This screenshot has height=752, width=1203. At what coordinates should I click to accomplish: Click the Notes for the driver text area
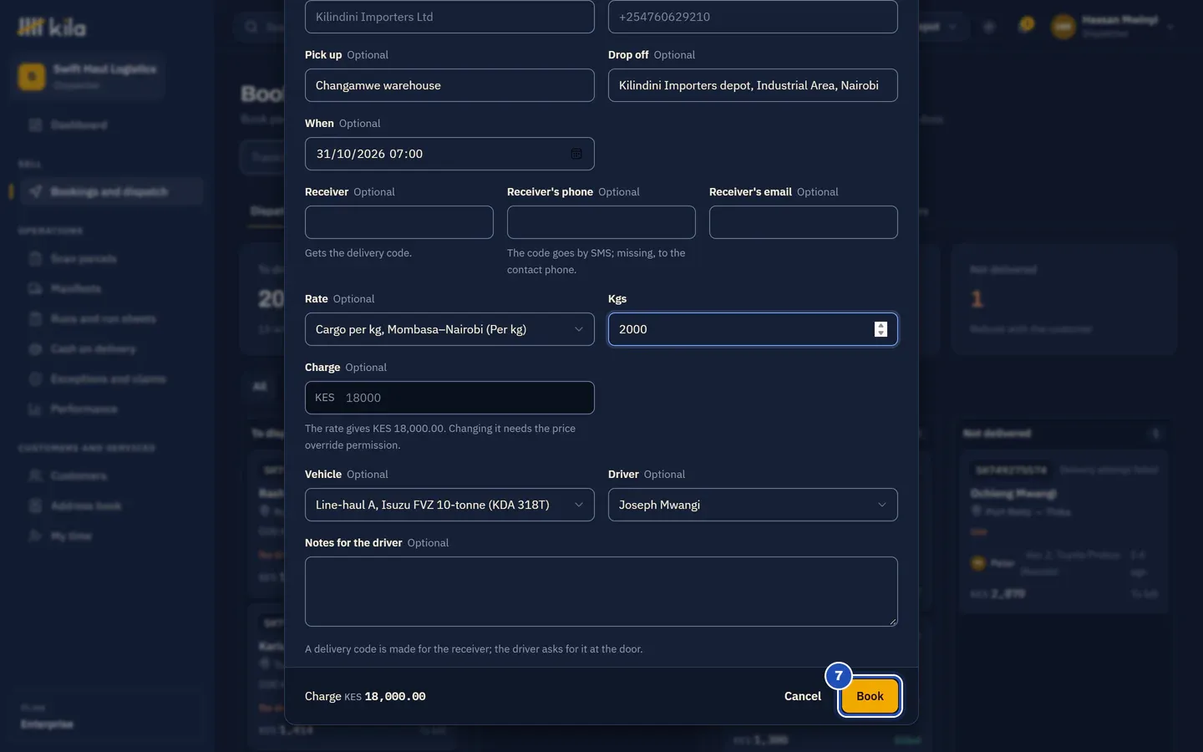[601, 592]
